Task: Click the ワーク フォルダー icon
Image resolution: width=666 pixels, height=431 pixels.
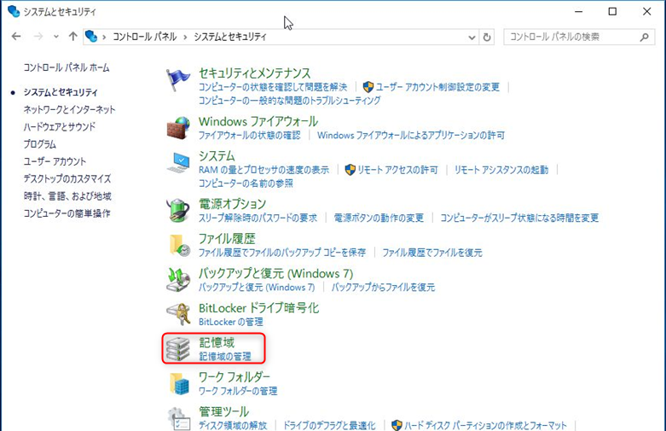Action: 179,383
